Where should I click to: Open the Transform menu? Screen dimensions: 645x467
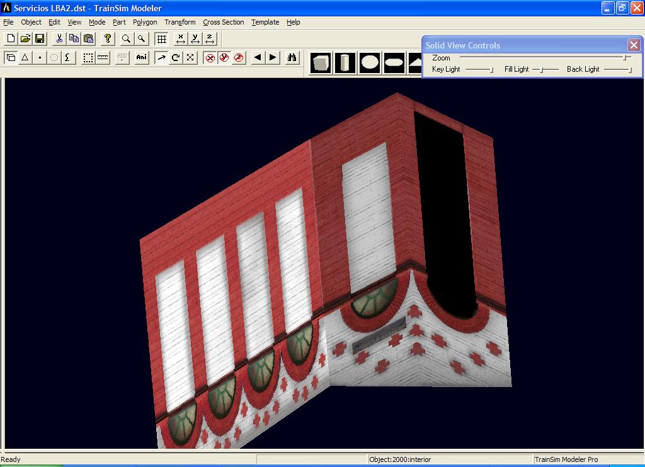[x=180, y=22]
